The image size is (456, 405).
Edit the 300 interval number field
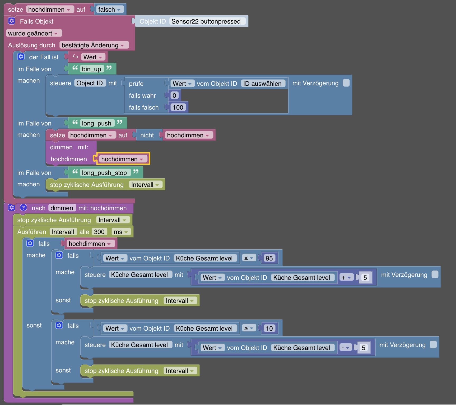coord(99,232)
